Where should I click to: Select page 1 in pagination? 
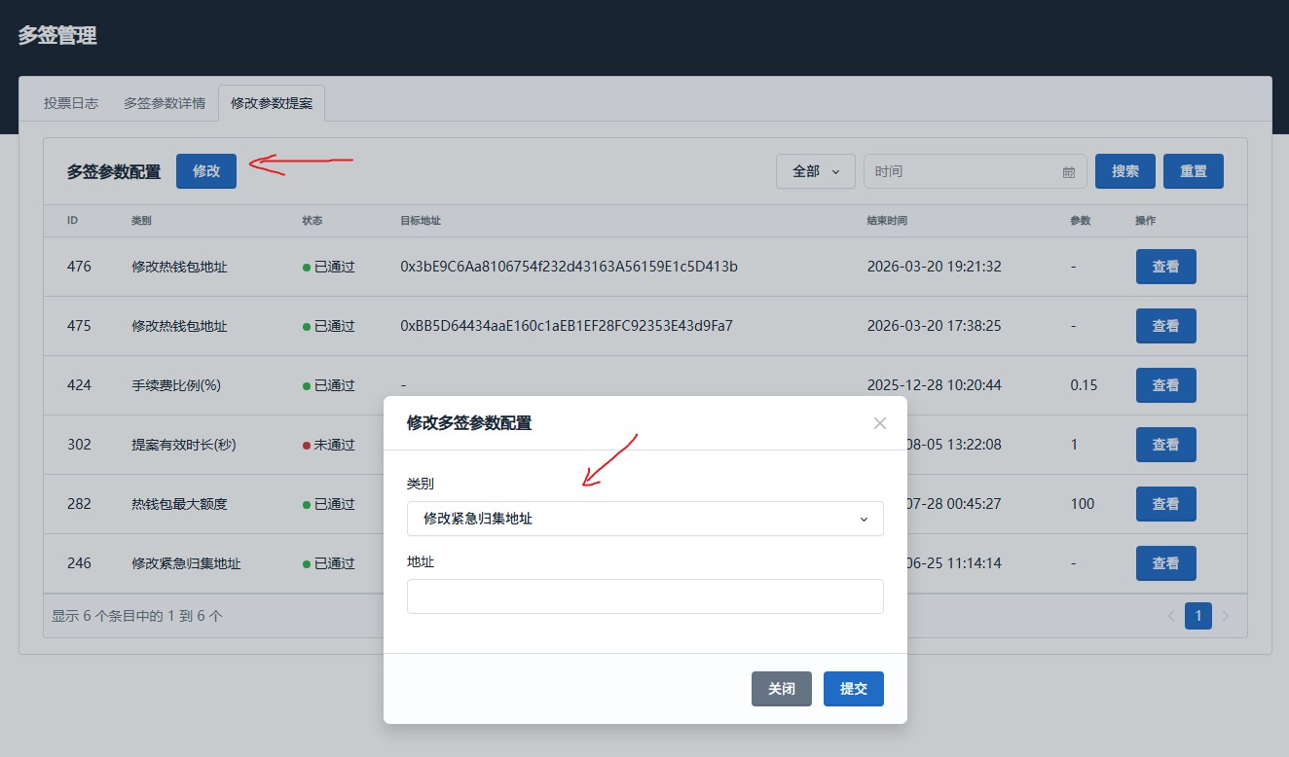1197,616
